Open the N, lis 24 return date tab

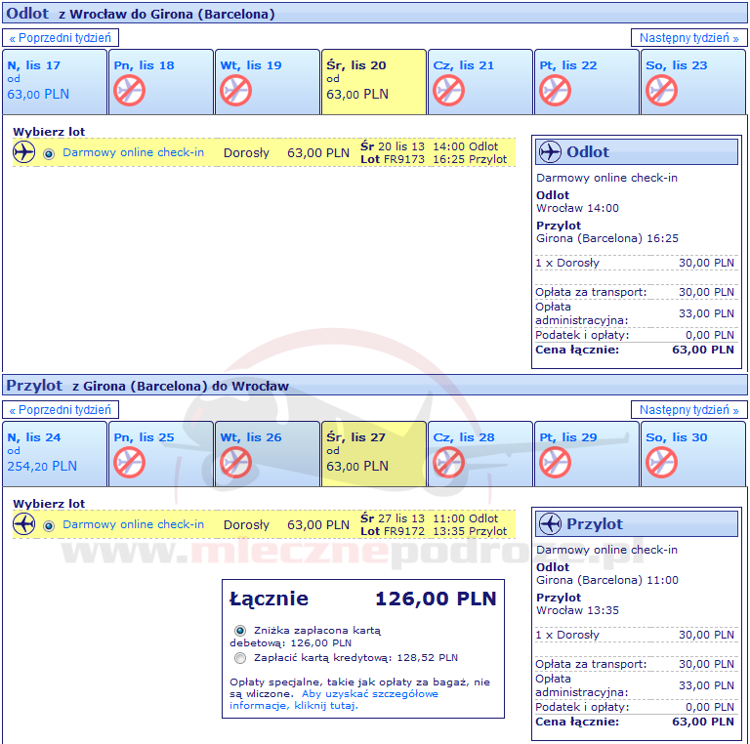tap(54, 454)
